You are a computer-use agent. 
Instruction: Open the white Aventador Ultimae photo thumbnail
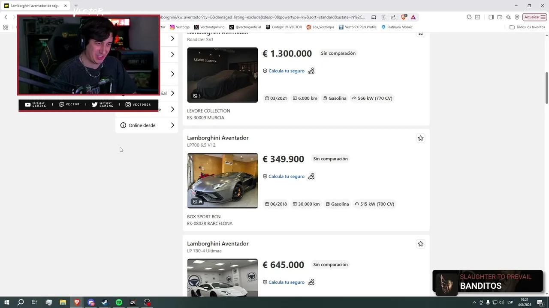tap(223, 278)
